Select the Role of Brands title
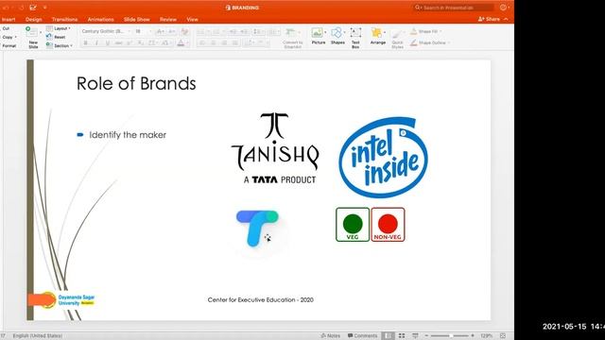 tap(136, 84)
